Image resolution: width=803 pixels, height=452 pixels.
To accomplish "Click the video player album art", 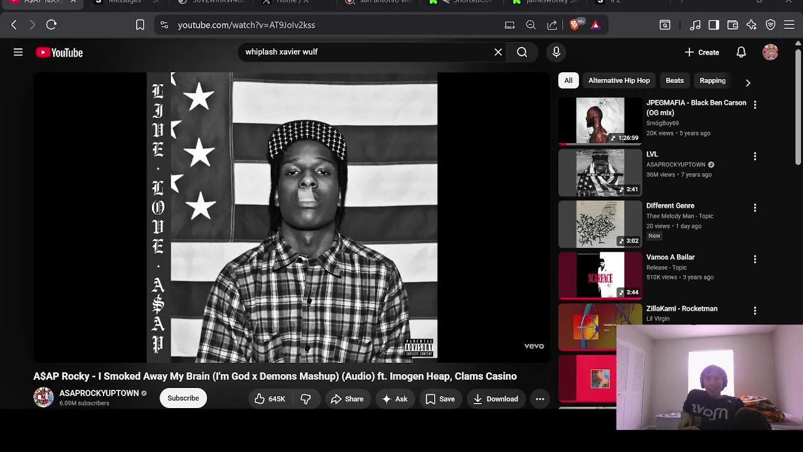I will (x=292, y=217).
